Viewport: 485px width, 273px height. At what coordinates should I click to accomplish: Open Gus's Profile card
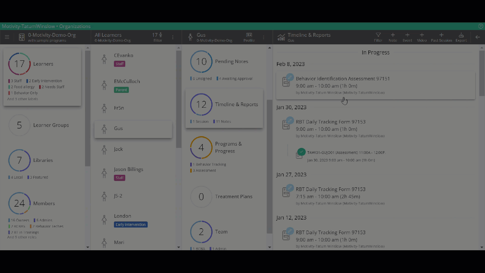[249, 37]
